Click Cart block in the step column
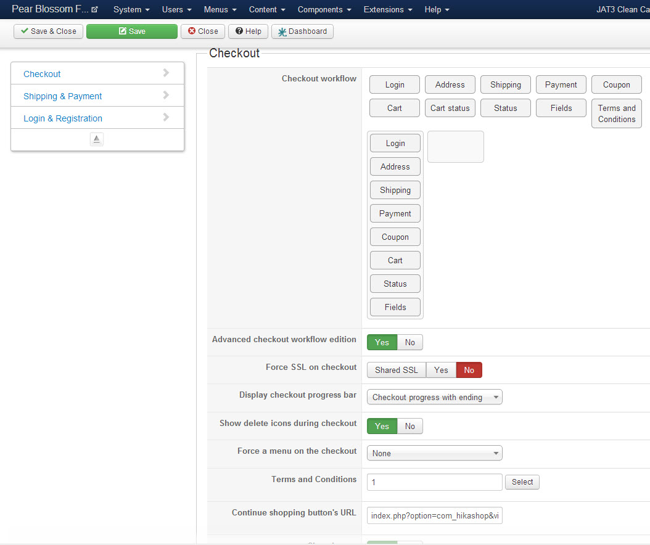Viewport: 650px width, 545px height. 395,260
